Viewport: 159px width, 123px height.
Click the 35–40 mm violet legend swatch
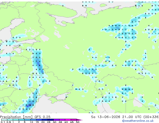(62, 120)
